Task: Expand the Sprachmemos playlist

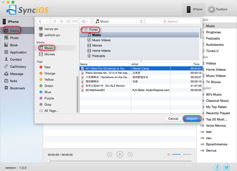Action: pyautogui.click(x=202, y=144)
